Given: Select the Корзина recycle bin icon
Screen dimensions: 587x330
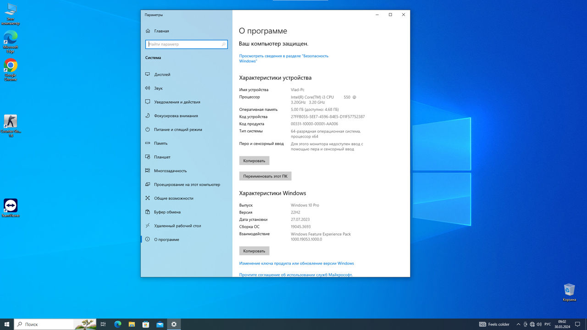Looking at the screenshot, I should click(569, 292).
